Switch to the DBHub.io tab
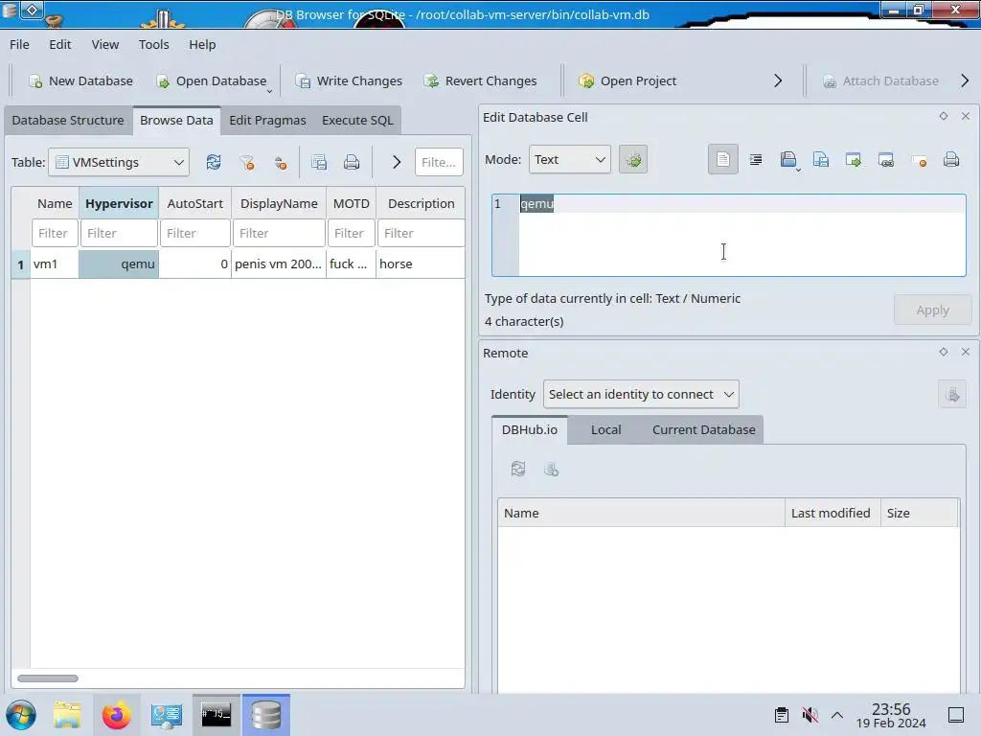The image size is (981, 736). point(529,430)
